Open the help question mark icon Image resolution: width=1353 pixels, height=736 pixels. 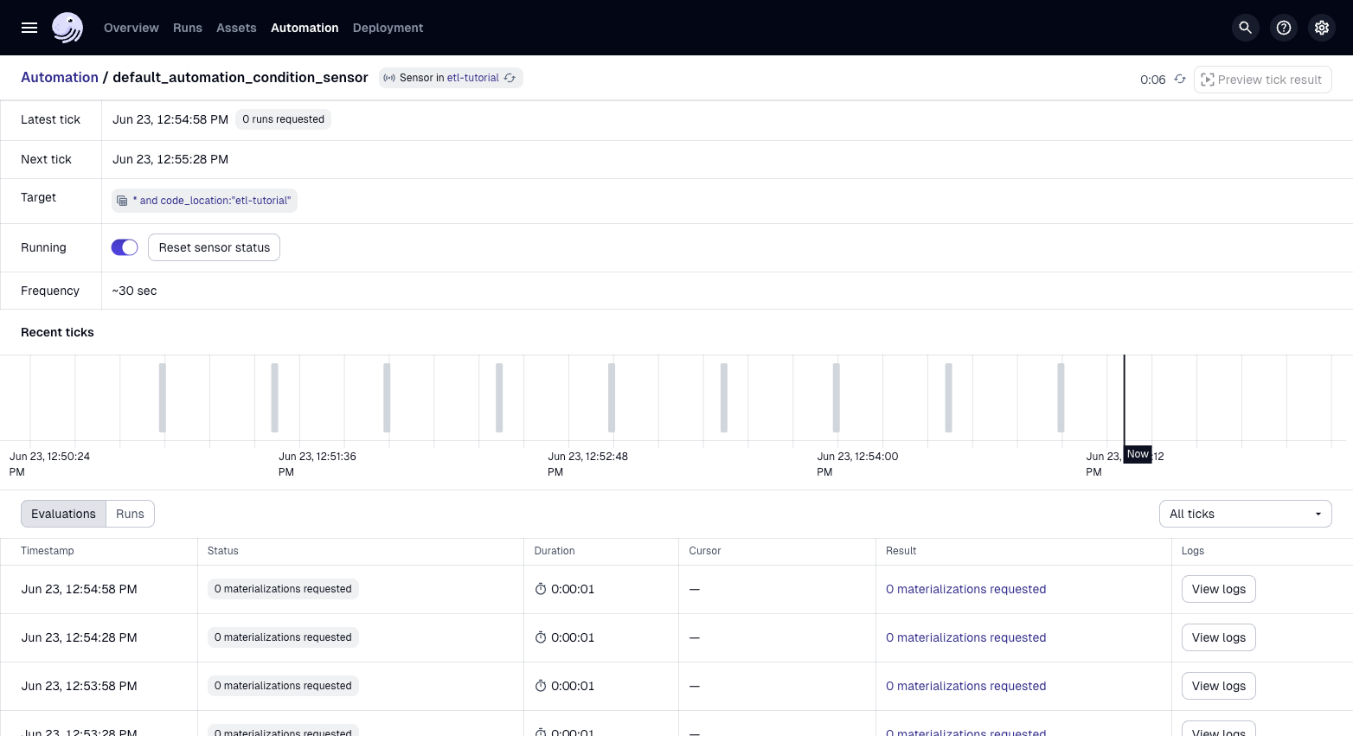tap(1284, 28)
